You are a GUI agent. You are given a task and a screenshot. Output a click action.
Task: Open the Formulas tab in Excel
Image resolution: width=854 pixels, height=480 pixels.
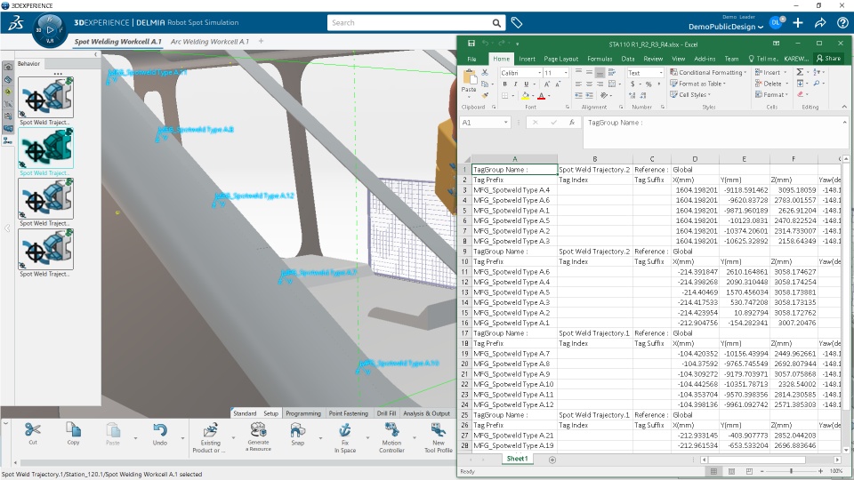600,59
